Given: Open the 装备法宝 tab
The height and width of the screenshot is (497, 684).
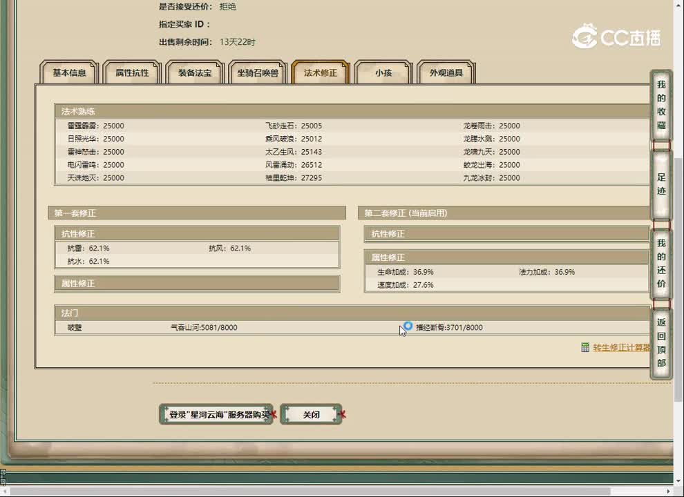Looking at the screenshot, I should point(195,72).
